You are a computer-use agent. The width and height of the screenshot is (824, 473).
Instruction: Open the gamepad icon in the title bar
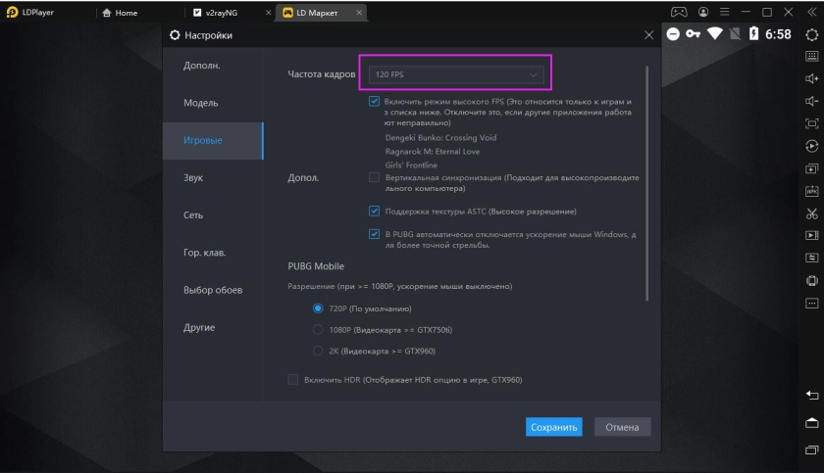point(679,12)
